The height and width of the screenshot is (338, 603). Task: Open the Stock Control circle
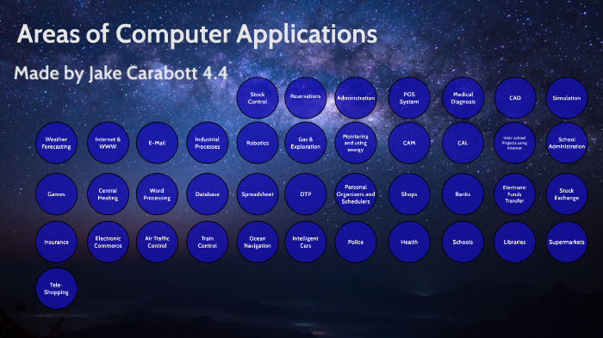pyautogui.click(x=258, y=98)
